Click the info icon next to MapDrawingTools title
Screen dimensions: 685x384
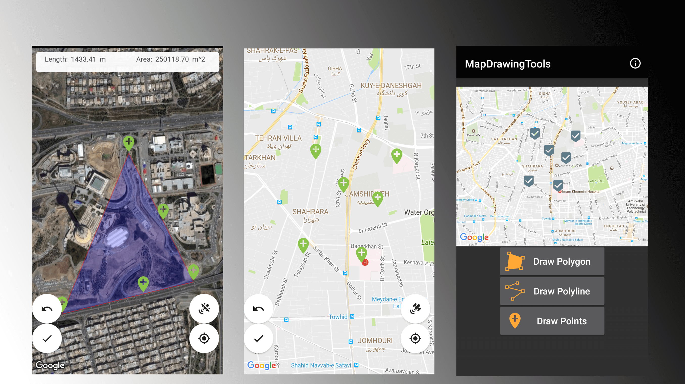coord(635,64)
